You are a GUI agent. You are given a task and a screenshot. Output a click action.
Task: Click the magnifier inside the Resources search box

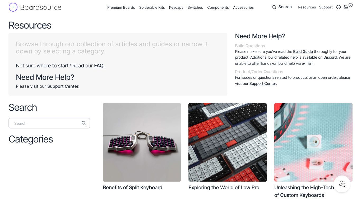(x=84, y=123)
